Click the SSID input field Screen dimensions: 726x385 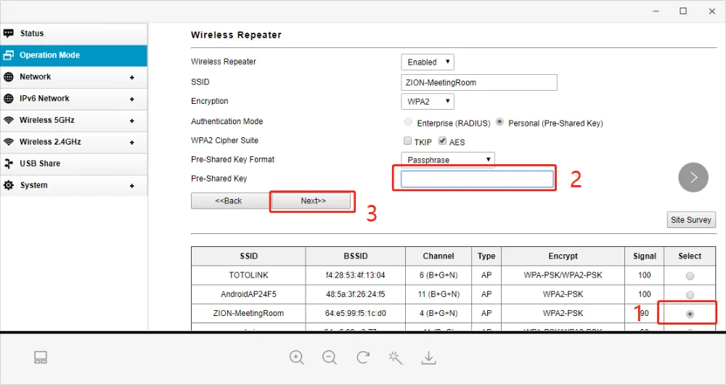479,83
